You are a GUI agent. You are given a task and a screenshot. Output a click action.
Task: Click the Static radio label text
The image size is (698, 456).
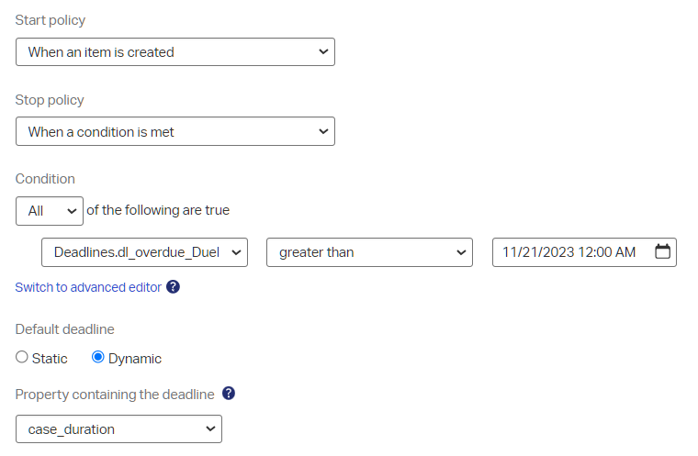click(x=50, y=359)
